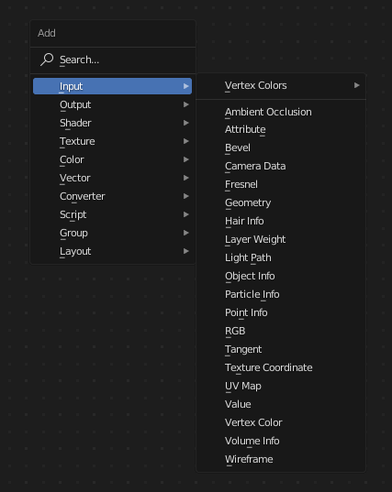Open the Group submenu
Viewport: 392px width, 492px height.
click(x=113, y=233)
